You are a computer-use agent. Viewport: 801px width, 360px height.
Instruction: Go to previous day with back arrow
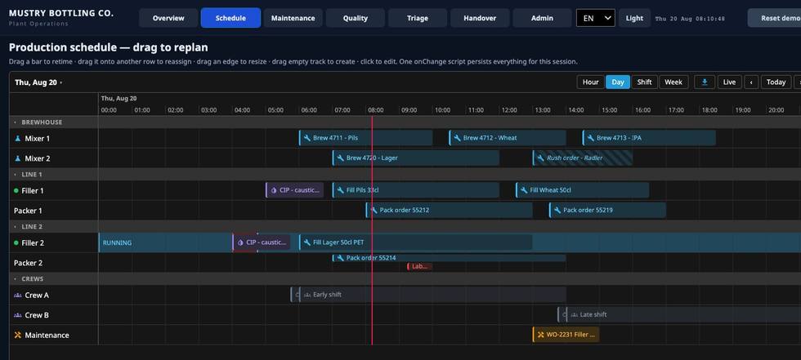(751, 82)
